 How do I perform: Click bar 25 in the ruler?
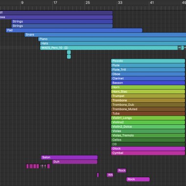click(88, 2)
